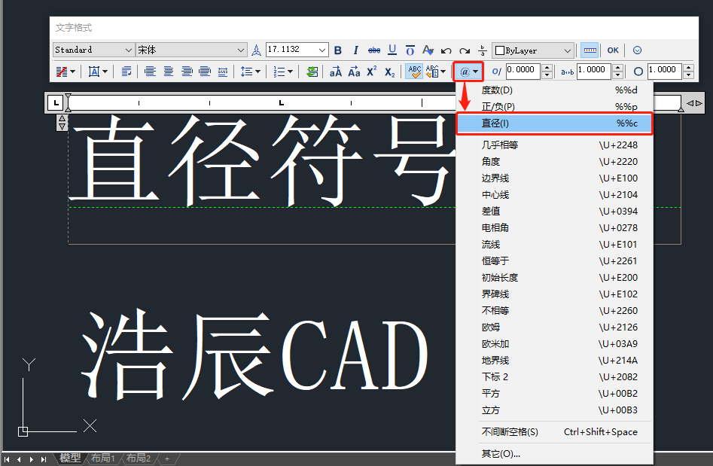Redo the last text edit
713x466 pixels.
465,50
